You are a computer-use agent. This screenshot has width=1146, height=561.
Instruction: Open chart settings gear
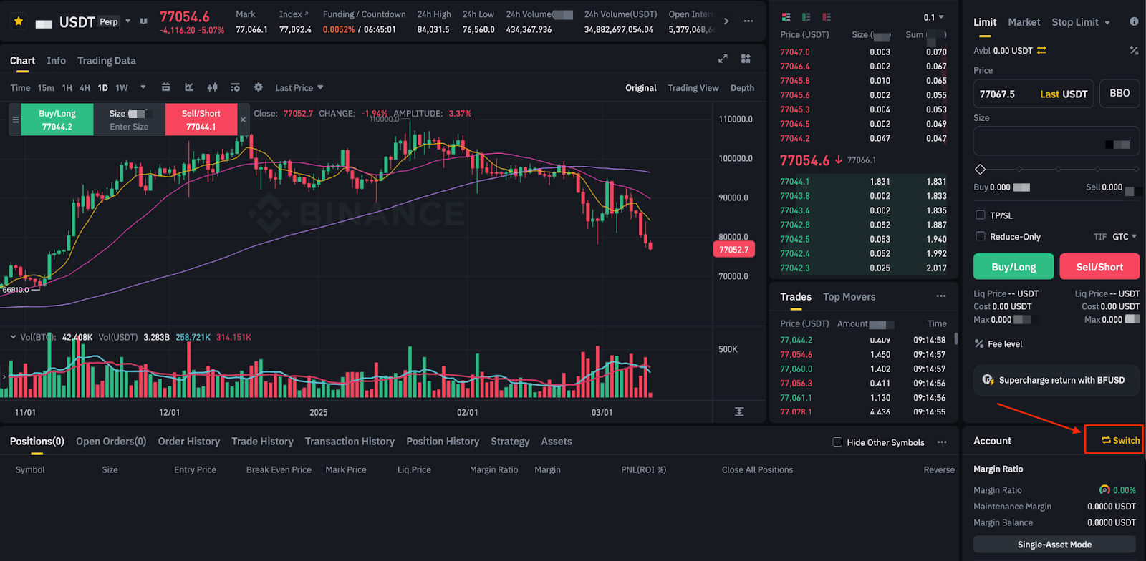point(259,87)
